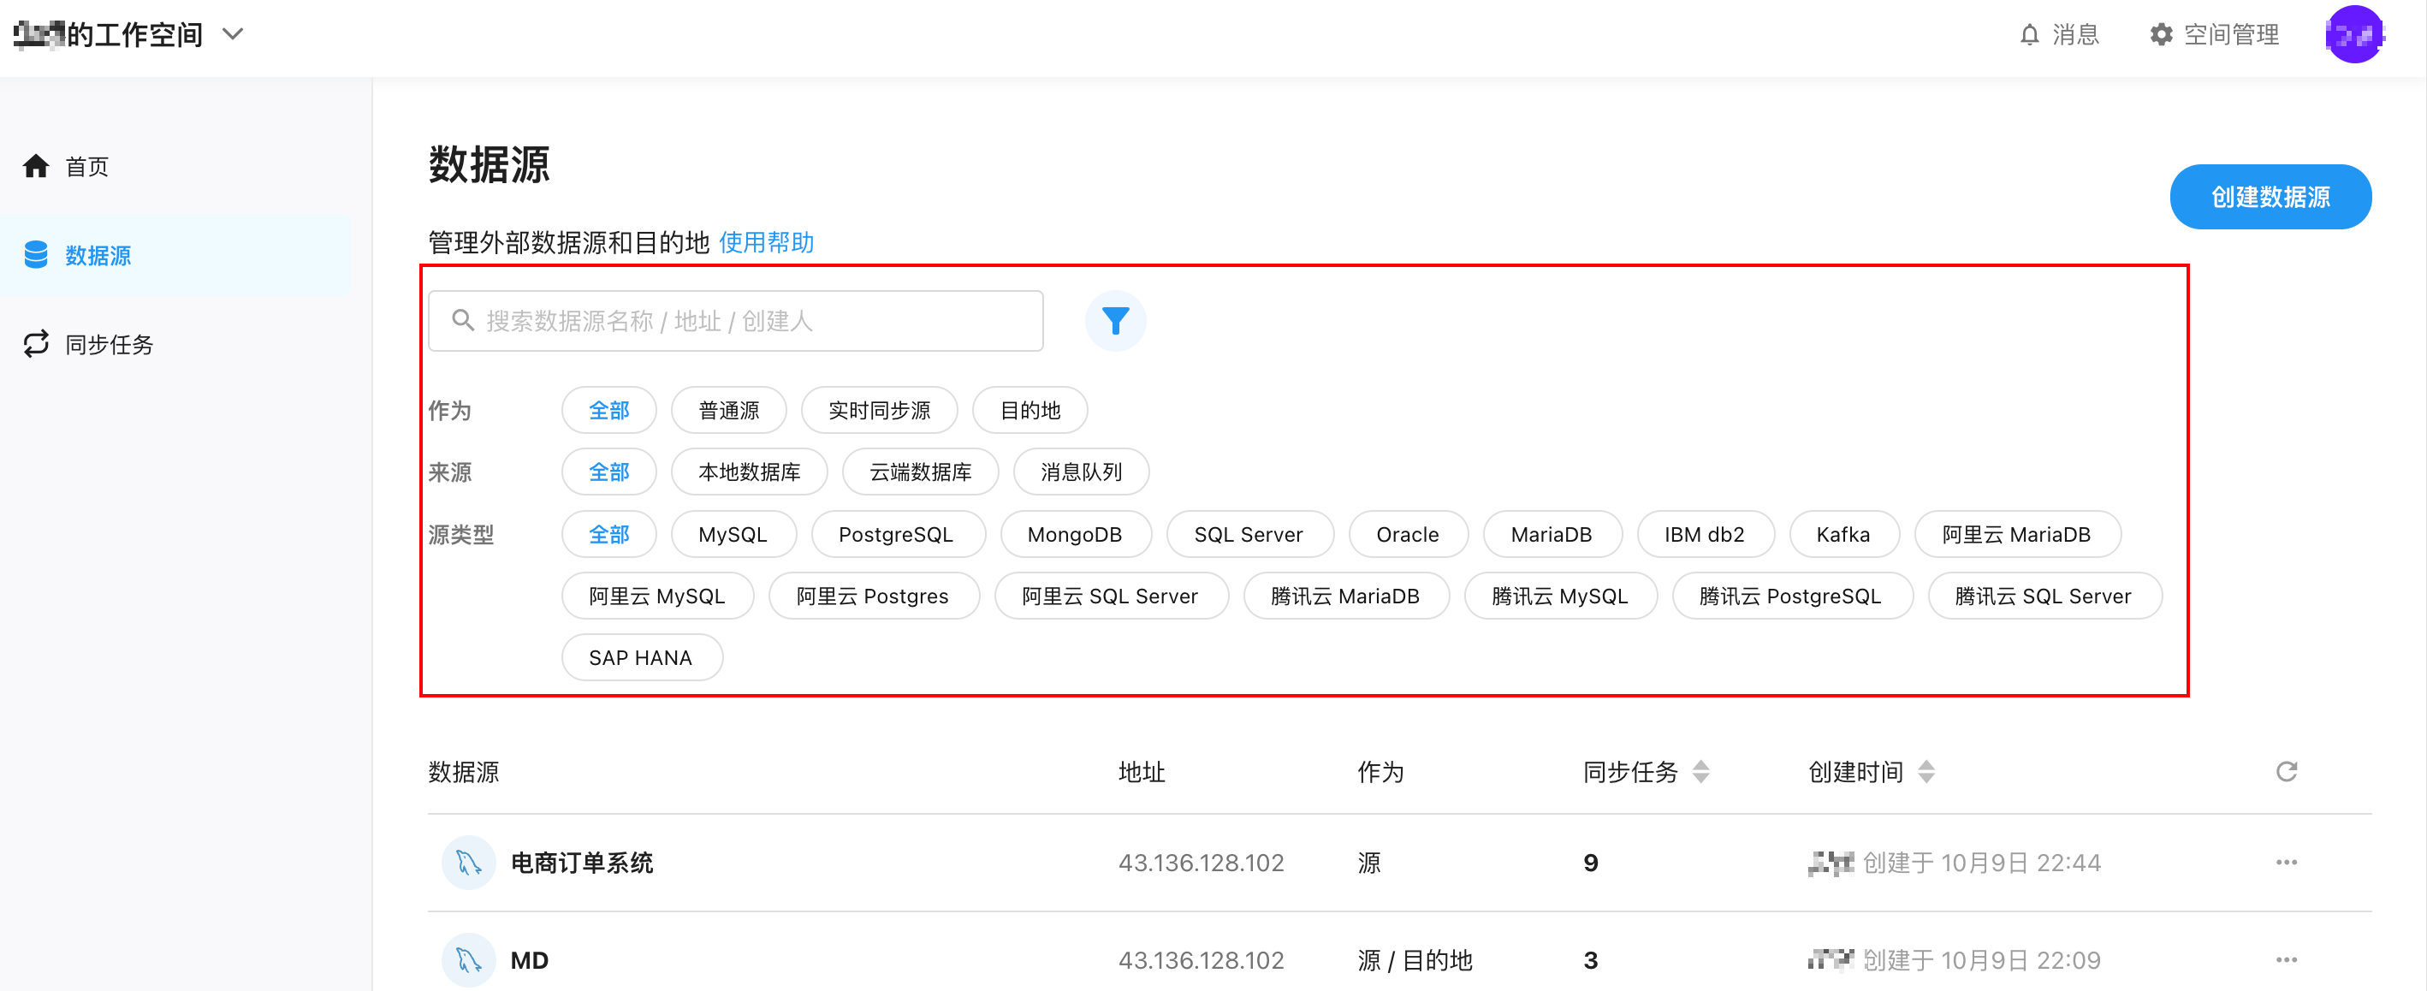Select the SAP HANA type chip
The height and width of the screenshot is (991, 2427).
(641, 657)
